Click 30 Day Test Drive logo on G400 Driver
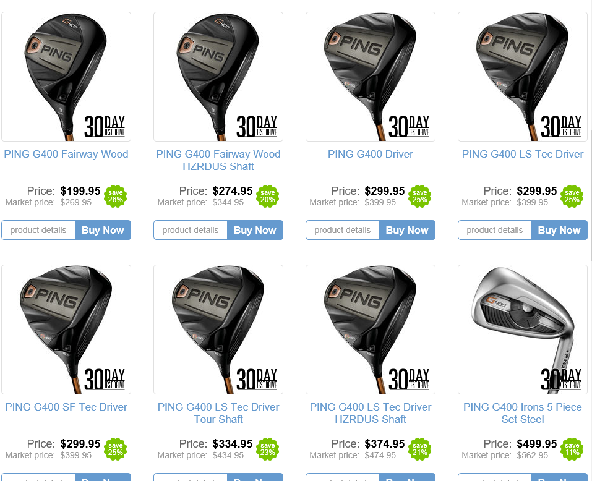 click(x=409, y=126)
